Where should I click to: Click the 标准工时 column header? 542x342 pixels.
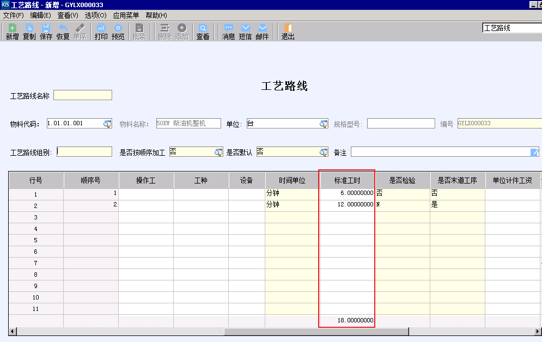(x=347, y=180)
